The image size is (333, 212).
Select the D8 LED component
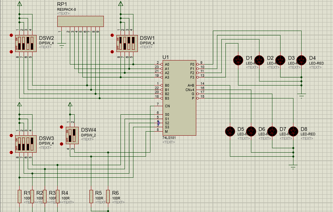[293, 131]
